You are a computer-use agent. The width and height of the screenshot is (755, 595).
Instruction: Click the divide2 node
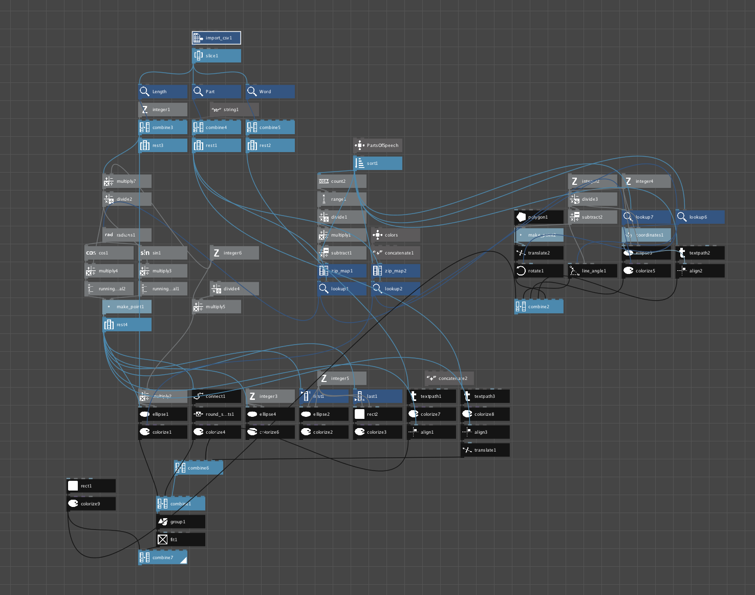coord(127,199)
